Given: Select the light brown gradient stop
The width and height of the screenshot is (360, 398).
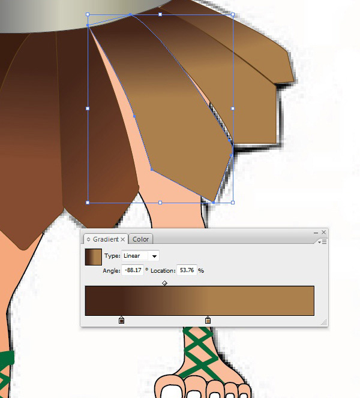Looking at the screenshot, I should click(208, 320).
